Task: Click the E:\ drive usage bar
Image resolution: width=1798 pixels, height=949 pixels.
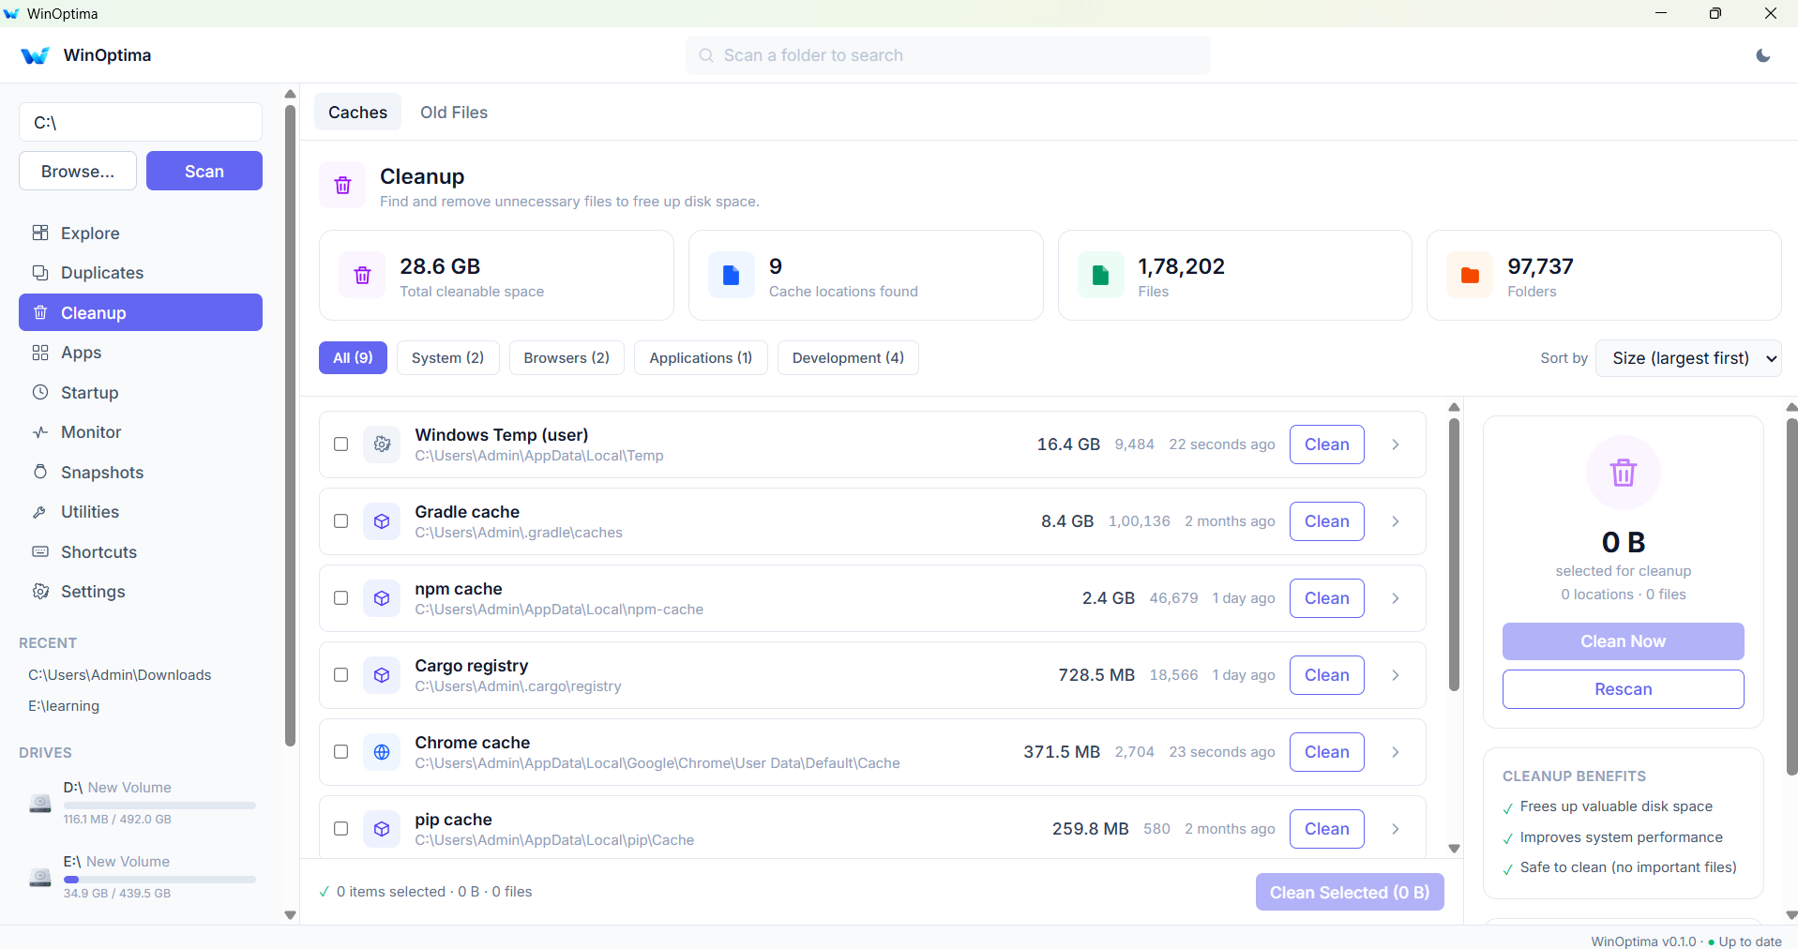Action: tap(159, 879)
